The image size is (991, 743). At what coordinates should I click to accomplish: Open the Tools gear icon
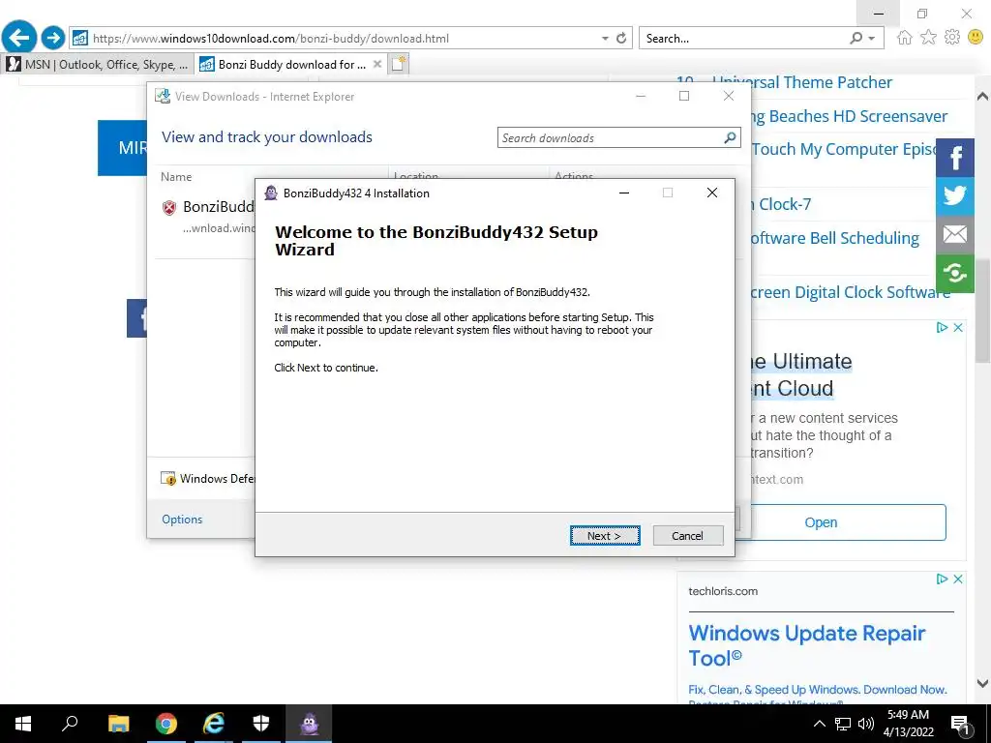click(952, 38)
